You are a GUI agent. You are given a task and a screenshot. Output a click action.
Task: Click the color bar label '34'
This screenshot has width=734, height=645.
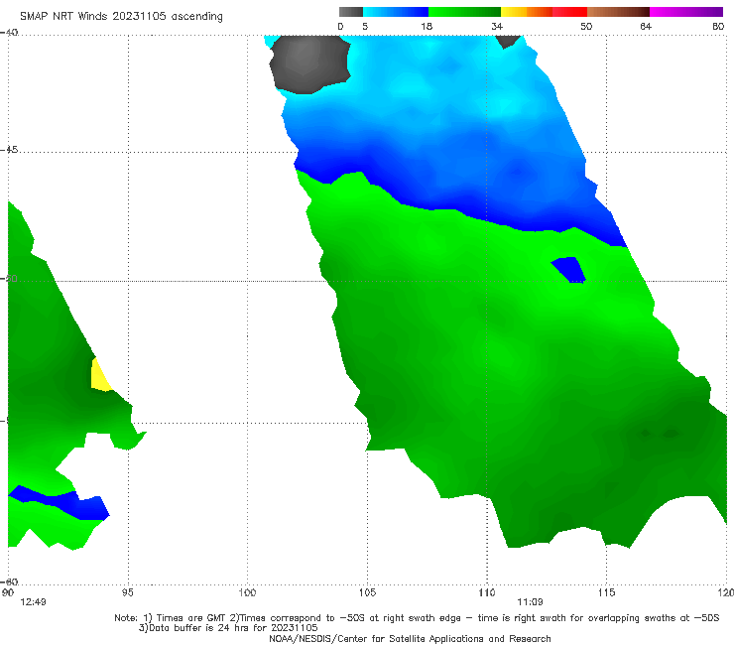(497, 27)
